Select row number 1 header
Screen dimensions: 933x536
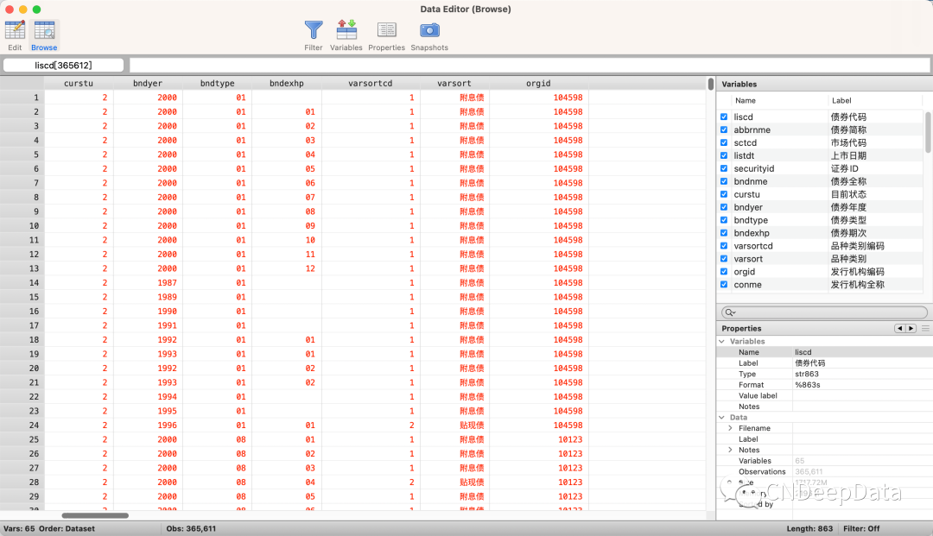point(22,98)
